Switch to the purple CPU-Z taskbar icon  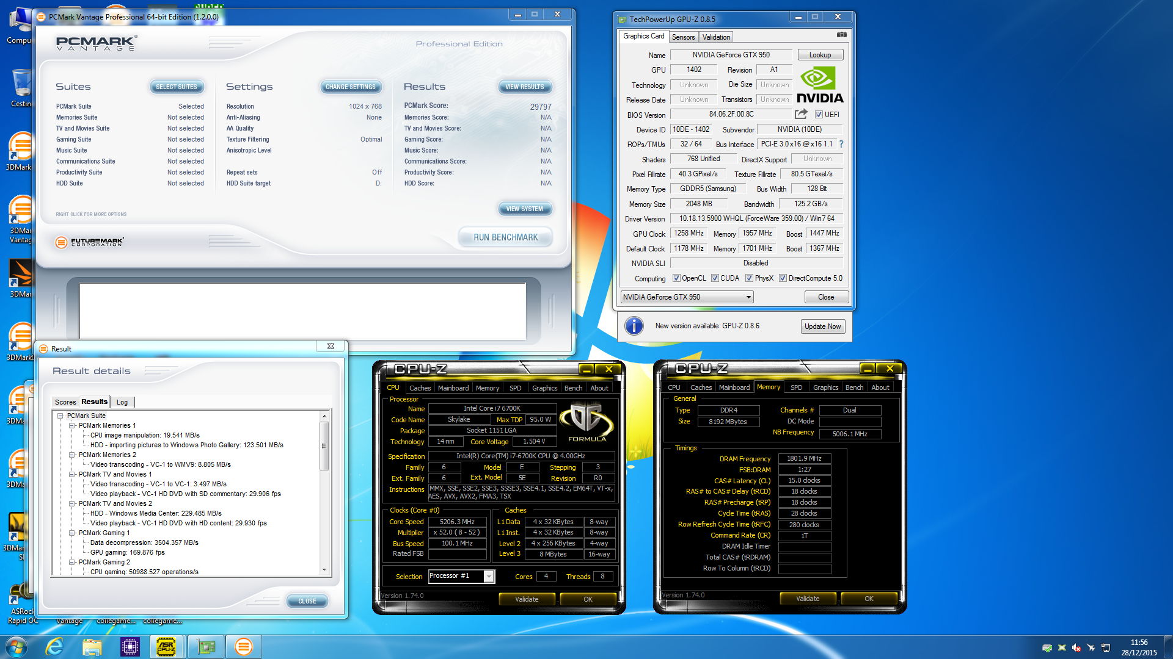click(130, 647)
